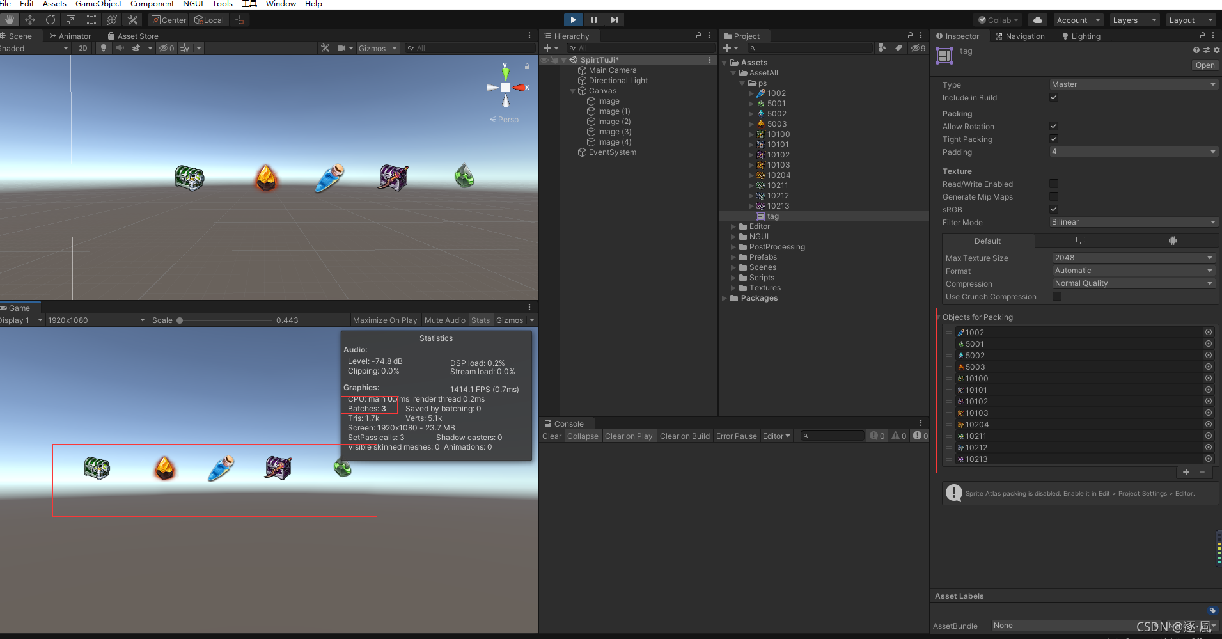Enable Use Crunch Compression checkbox

[x=1057, y=296]
